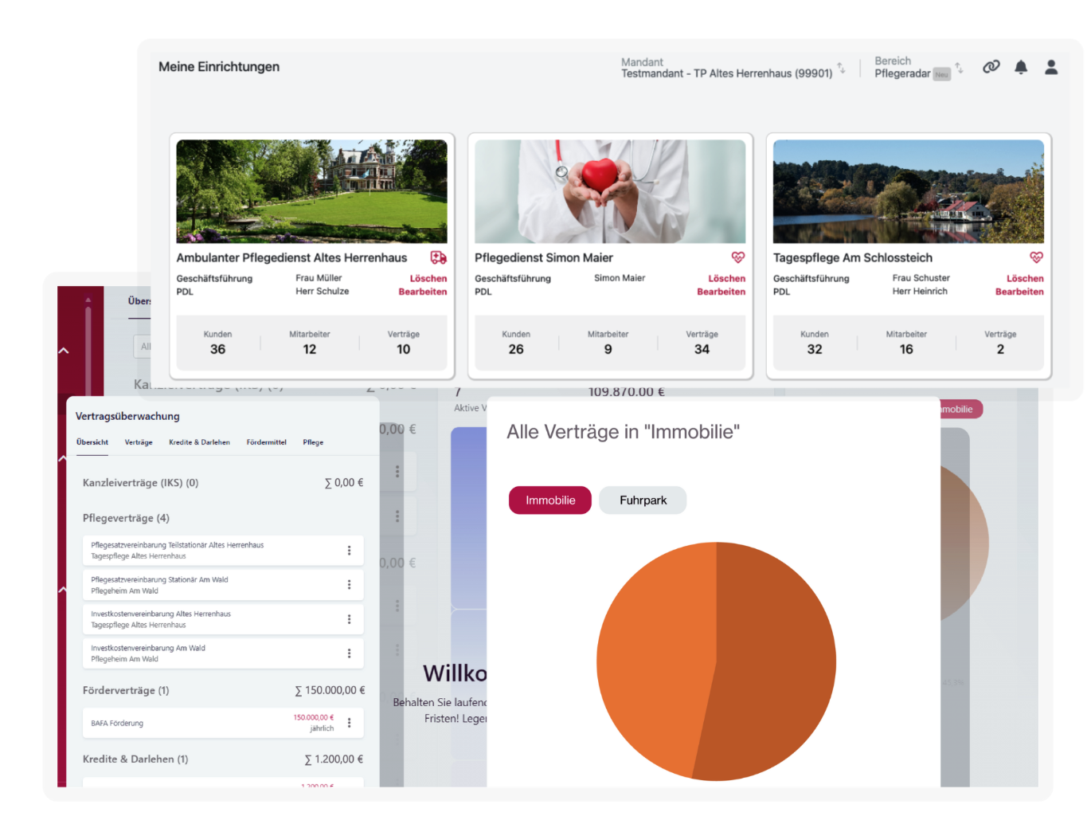Click lake photo of Tagespflege Am Schlossteich
The image size is (1091, 824).
(909, 191)
